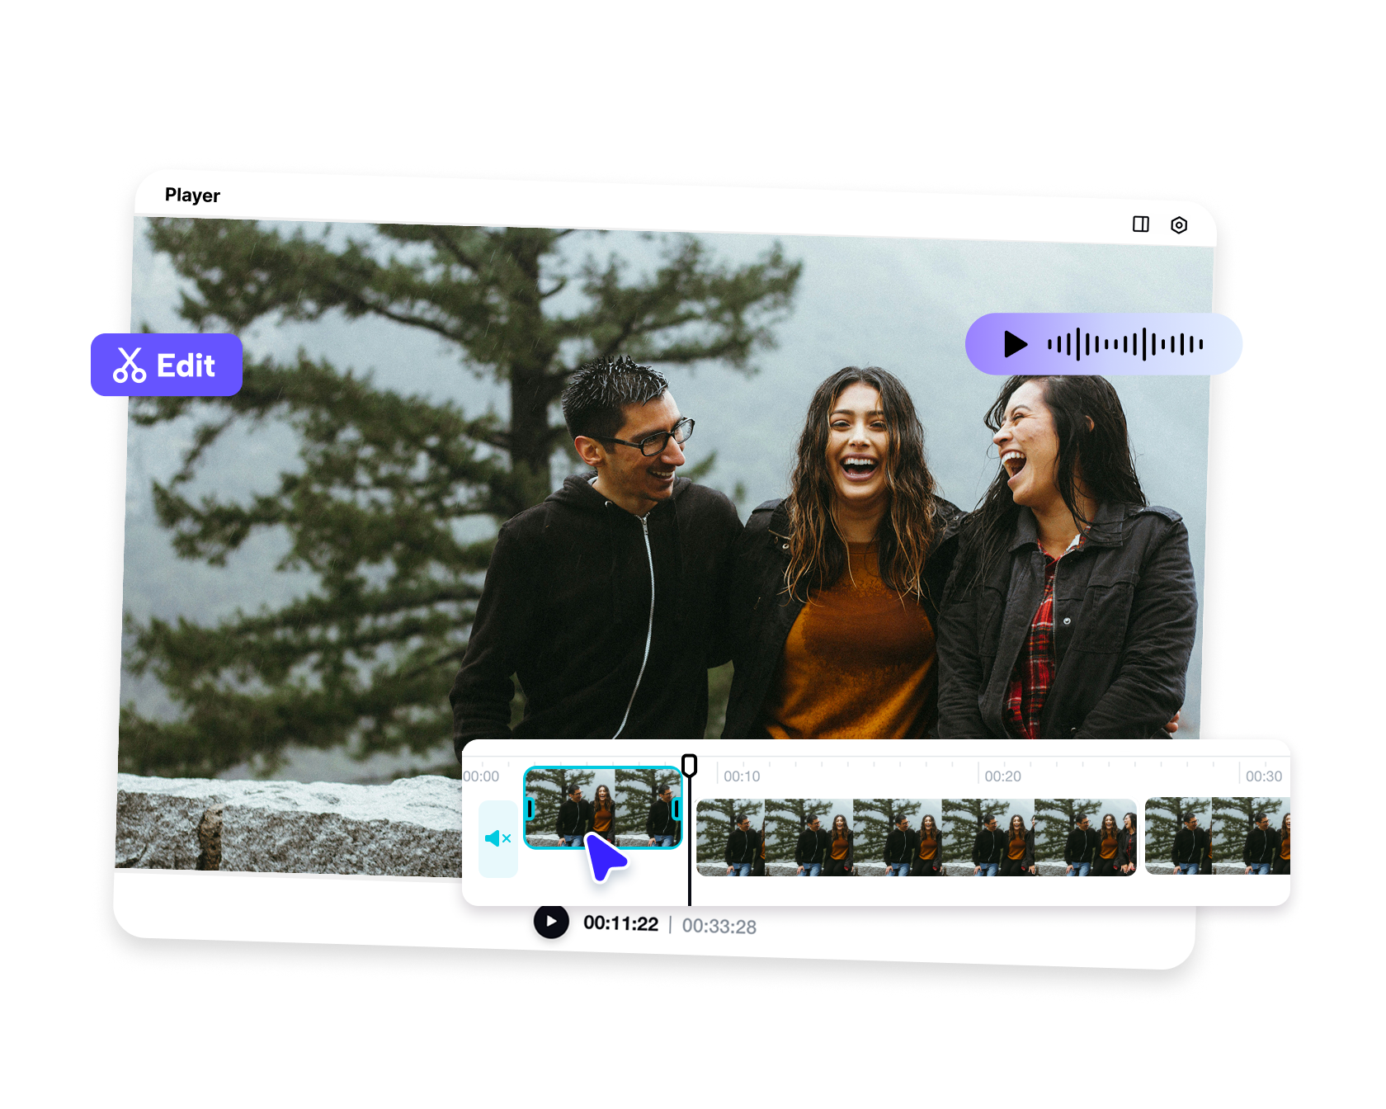
Task: Click the 00:00 timeline start label
Action: point(481,776)
